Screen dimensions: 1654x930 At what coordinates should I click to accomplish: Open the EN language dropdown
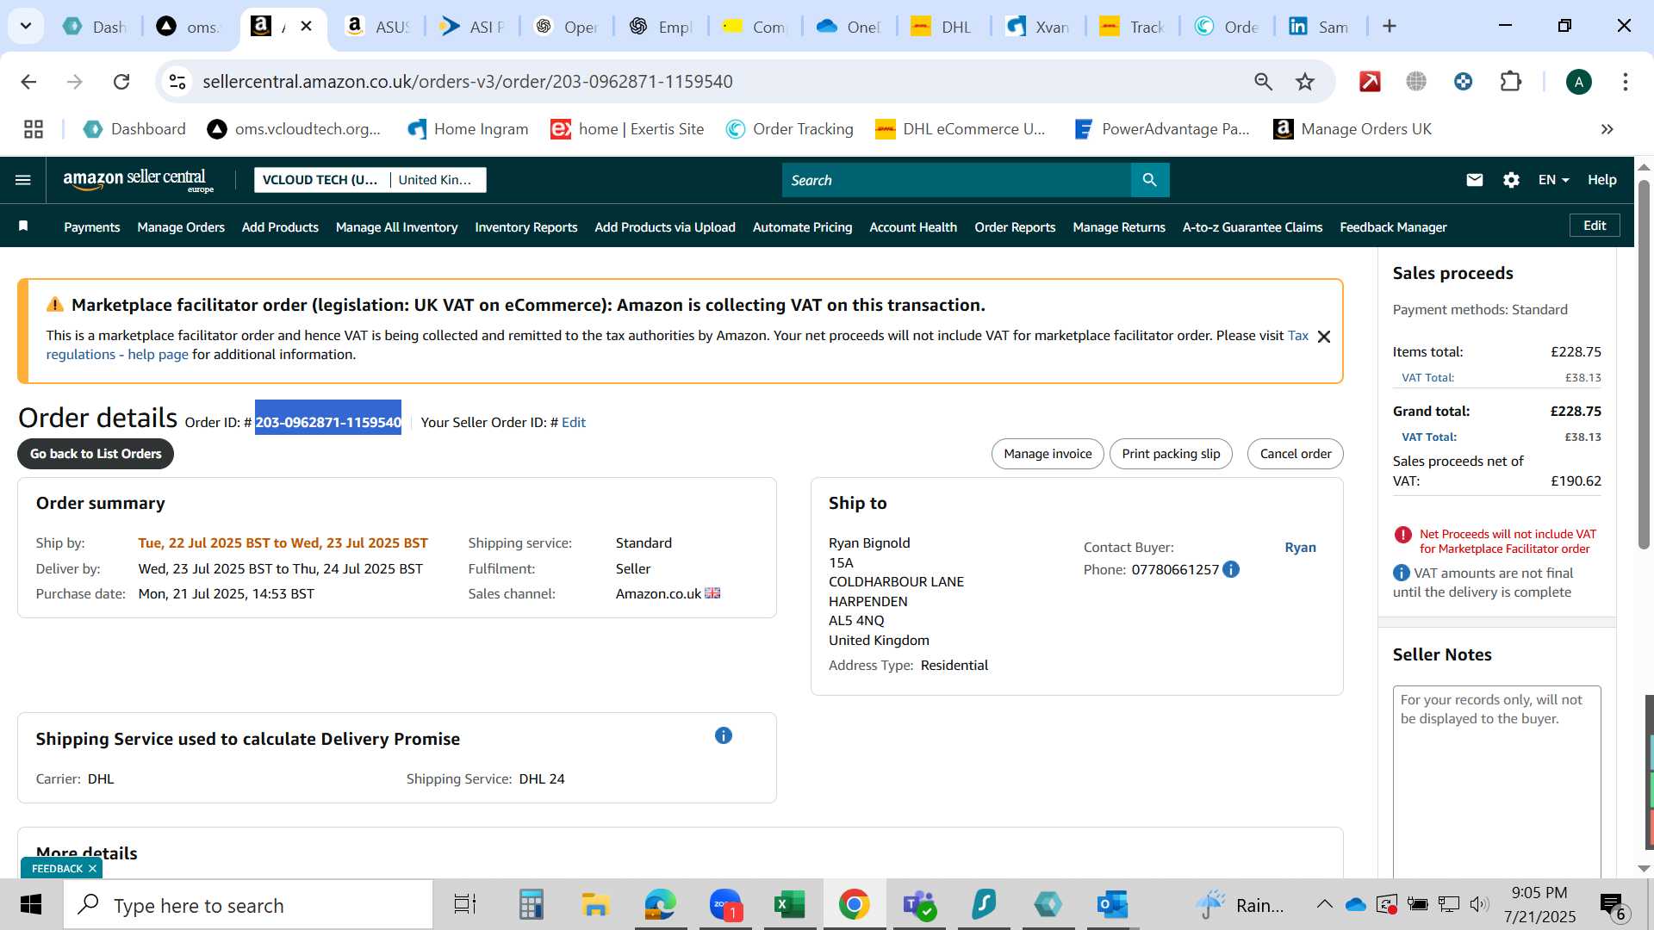click(x=1553, y=180)
